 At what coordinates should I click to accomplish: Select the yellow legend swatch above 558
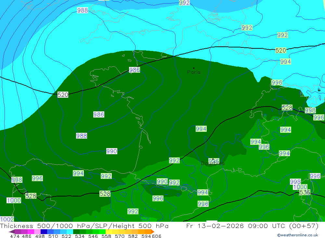click(109, 232)
